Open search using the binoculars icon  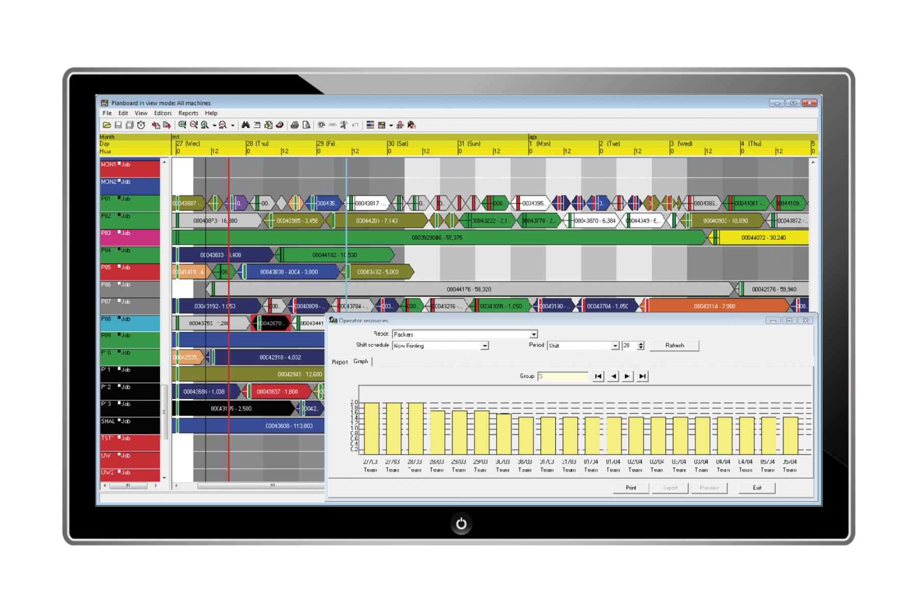[245, 125]
